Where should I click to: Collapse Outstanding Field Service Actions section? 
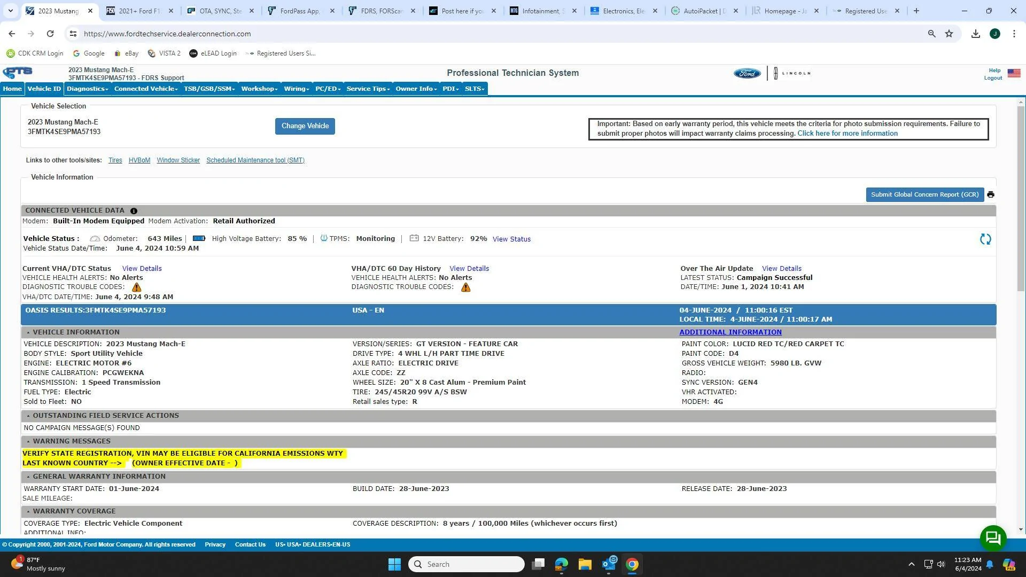click(x=28, y=416)
